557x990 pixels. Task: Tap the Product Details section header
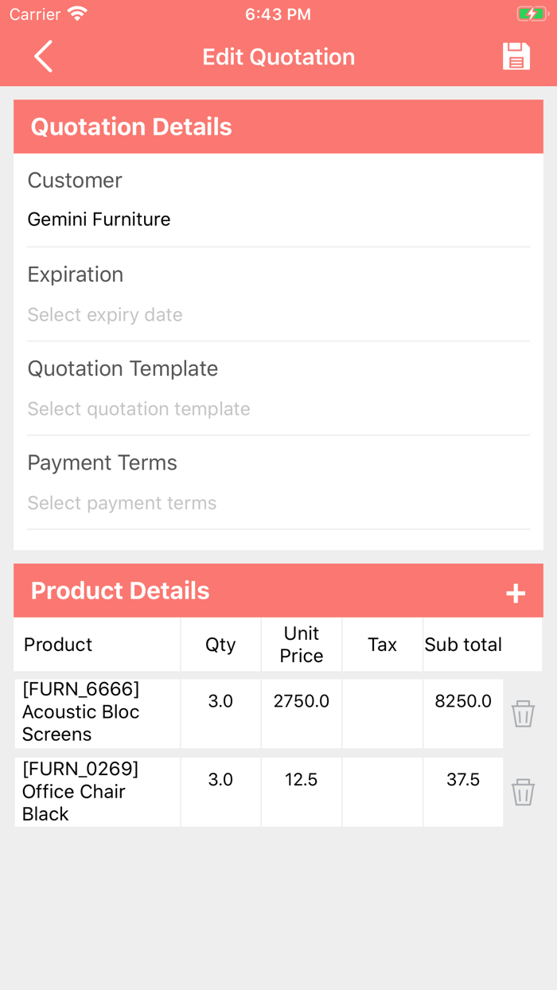[x=120, y=590]
